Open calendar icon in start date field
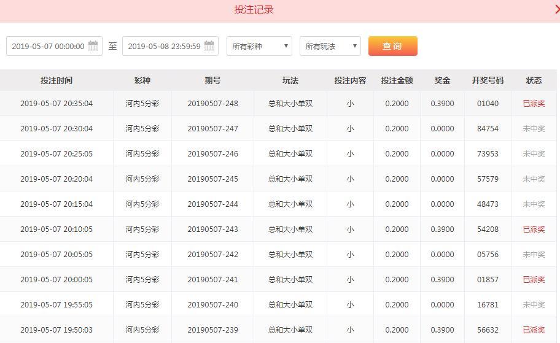 (93, 46)
